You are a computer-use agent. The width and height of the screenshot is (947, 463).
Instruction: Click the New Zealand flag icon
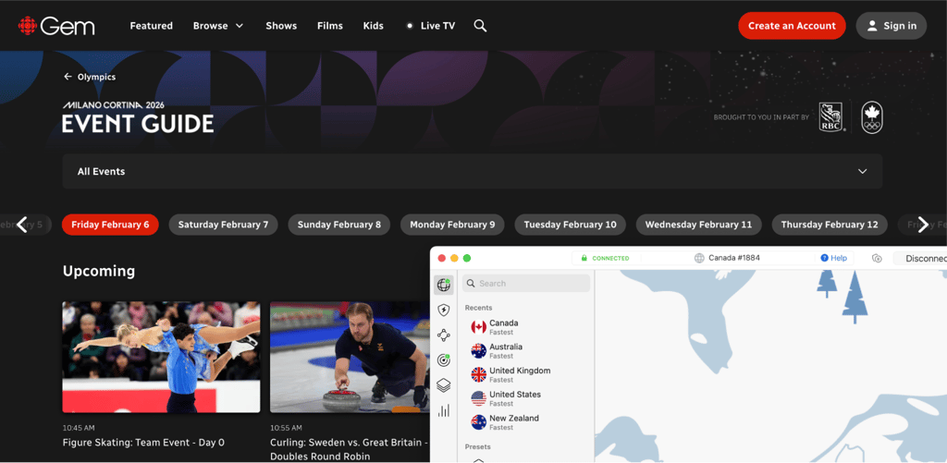[x=478, y=422]
